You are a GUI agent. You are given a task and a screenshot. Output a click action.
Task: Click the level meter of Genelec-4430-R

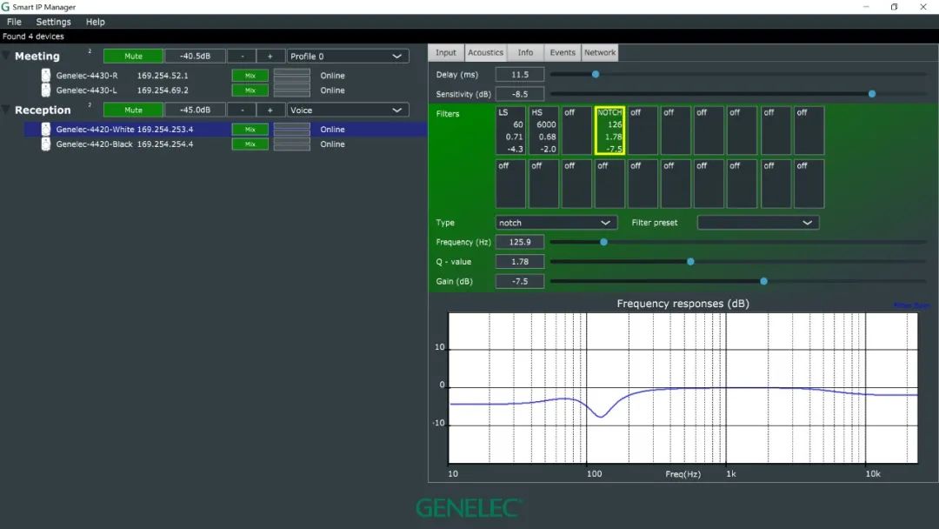click(291, 76)
